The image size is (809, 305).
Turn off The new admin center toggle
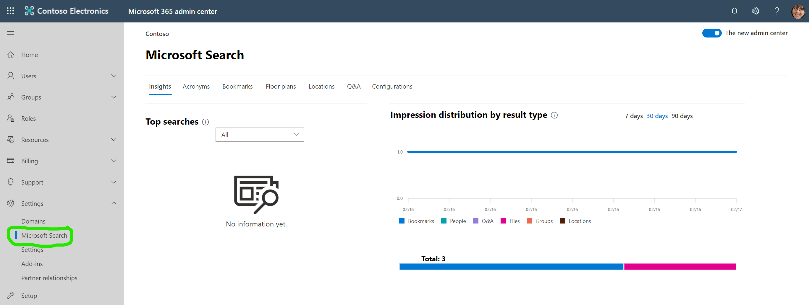click(711, 33)
